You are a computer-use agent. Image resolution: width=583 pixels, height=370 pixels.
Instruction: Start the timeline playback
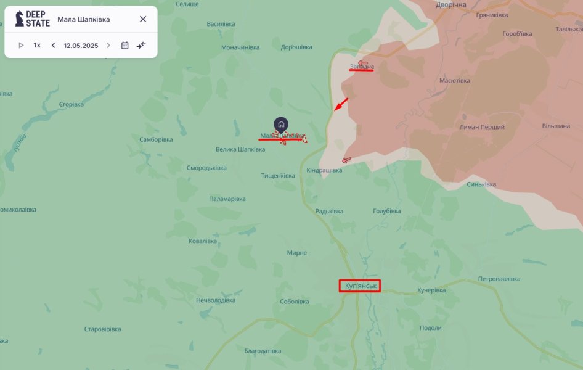[21, 46]
